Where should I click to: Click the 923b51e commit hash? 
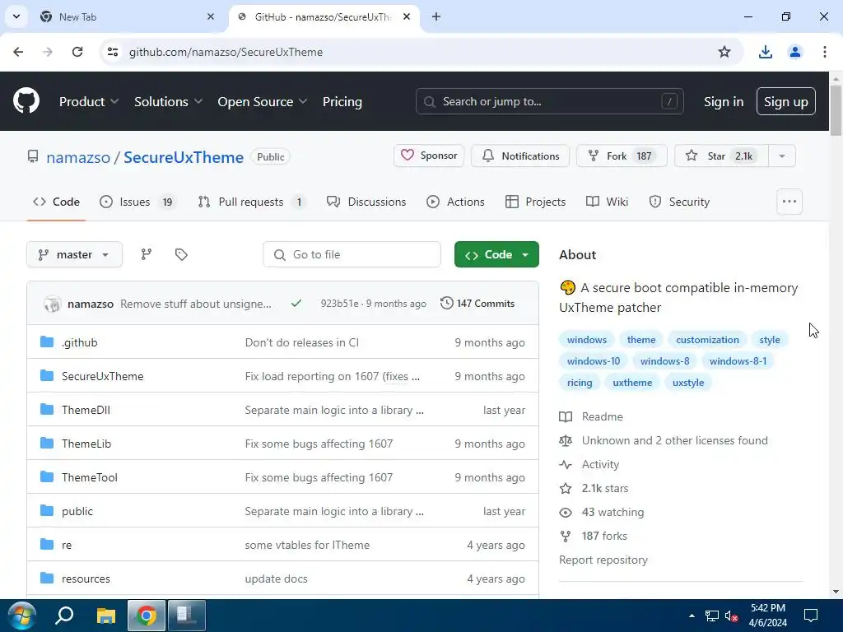coord(339,304)
